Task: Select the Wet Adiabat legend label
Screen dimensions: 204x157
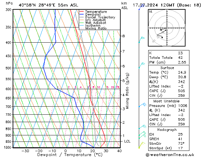Action: pos(96,23)
